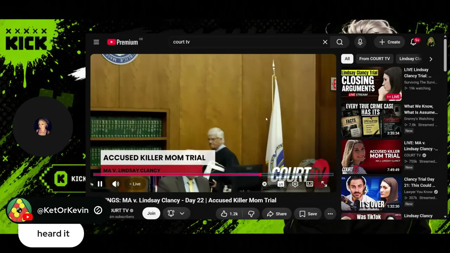Screen dimensions: 450x253
Task: Toggle theater mode
Action: (x=310, y=184)
